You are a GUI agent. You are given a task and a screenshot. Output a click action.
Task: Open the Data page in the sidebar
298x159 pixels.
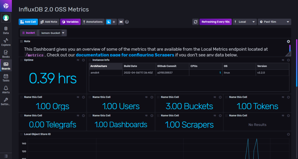[6, 30]
